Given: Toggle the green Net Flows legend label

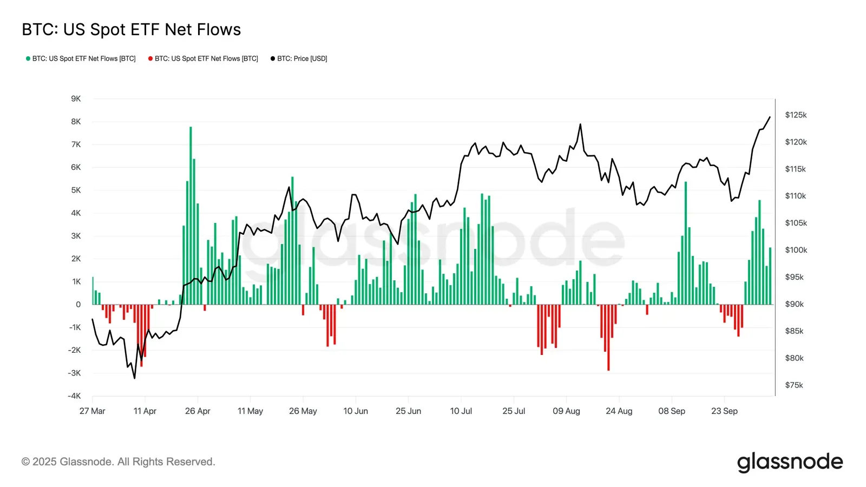Looking at the screenshot, I should click(x=84, y=58).
